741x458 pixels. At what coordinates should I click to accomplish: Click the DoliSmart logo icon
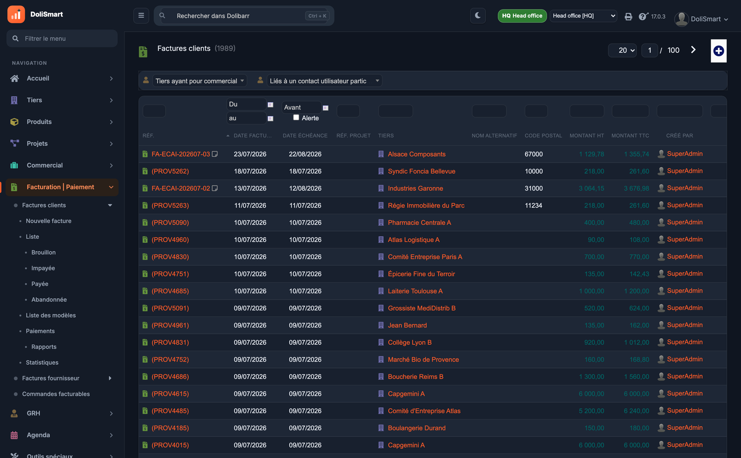pos(16,14)
